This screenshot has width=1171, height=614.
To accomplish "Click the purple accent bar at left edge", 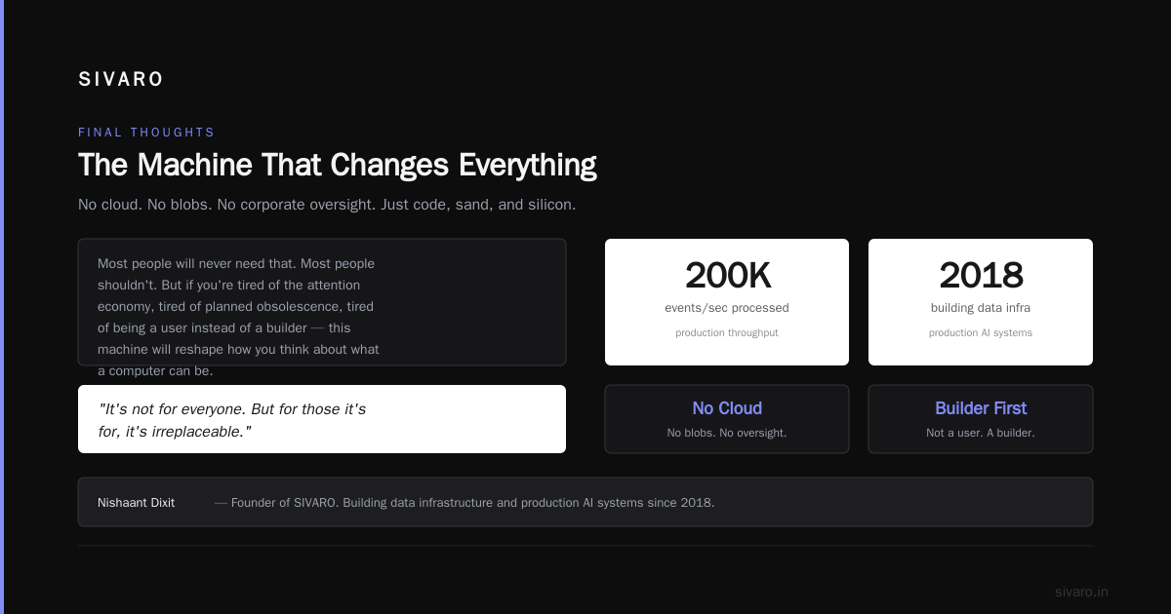I will (2, 307).
